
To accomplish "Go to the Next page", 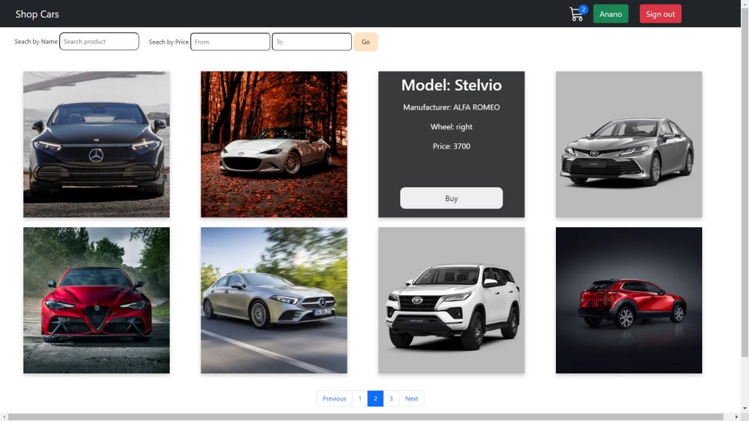I will pos(411,398).
